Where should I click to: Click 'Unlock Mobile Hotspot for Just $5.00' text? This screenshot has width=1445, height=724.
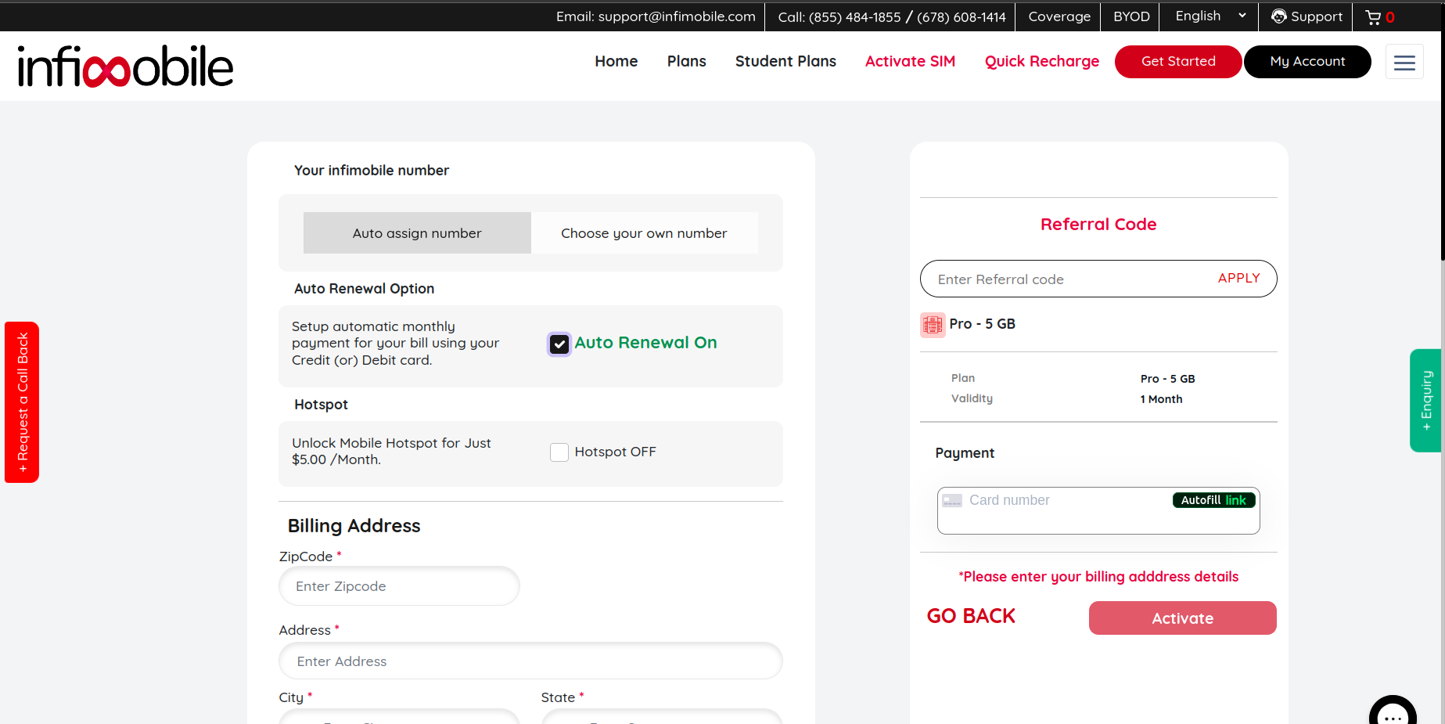(391, 452)
